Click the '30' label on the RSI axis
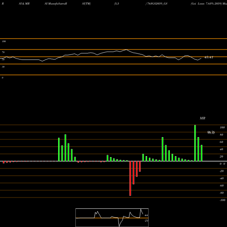 [x=3, y=67]
